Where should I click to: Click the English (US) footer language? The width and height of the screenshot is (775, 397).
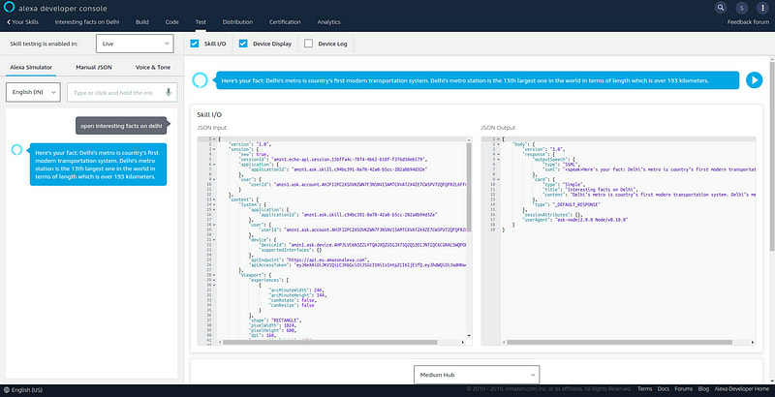27,390
